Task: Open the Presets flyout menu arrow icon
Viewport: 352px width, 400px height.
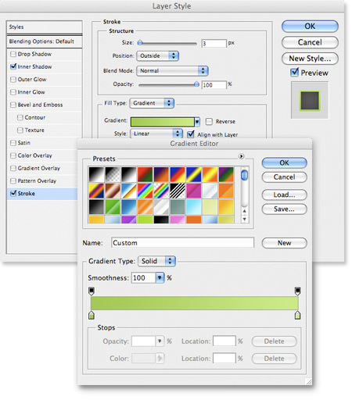Action: [x=241, y=156]
